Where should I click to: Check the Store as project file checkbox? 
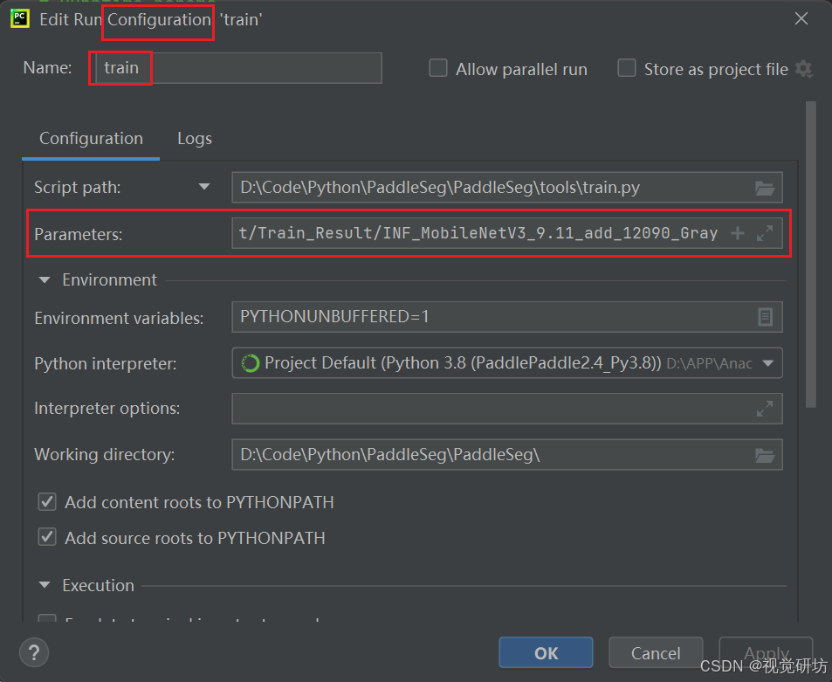click(626, 68)
